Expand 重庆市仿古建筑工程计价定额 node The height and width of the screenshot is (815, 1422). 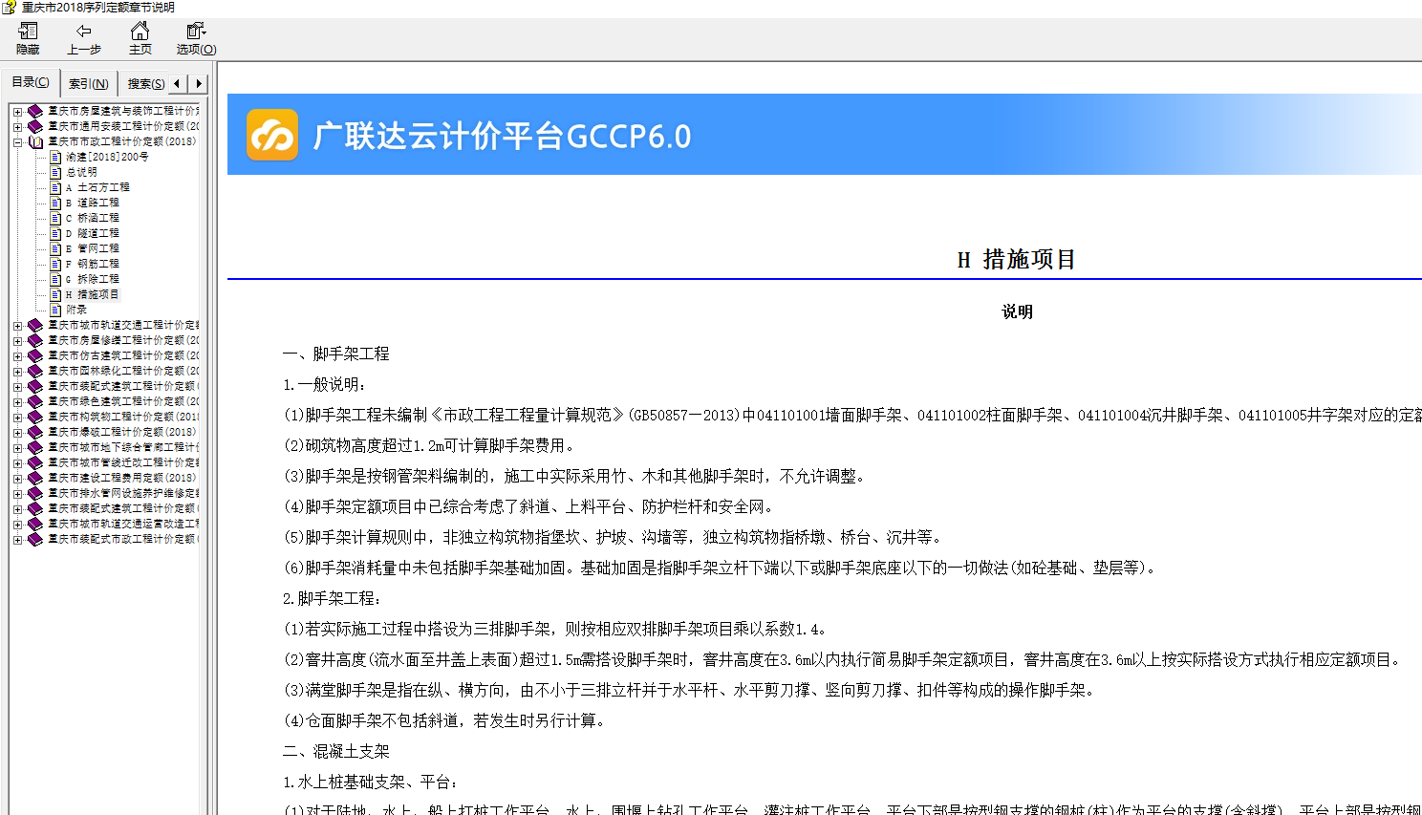pos(17,355)
